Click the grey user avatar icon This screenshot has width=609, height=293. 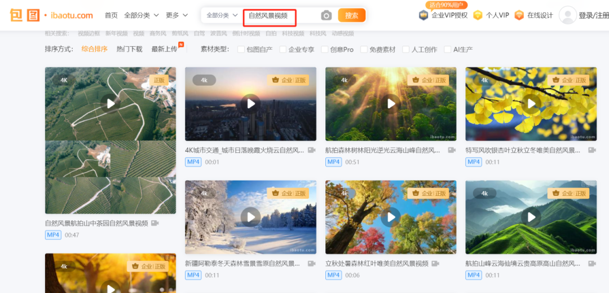[x=567, y=15]
